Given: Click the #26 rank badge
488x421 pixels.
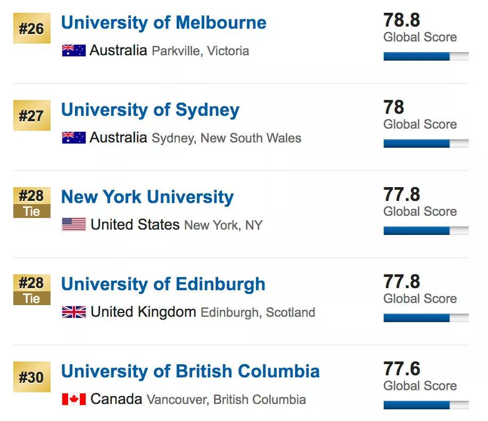Looking at the screenshot, I should (32, 28).
